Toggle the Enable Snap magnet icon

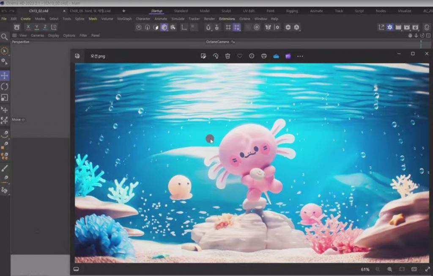[x=208, y=28]
